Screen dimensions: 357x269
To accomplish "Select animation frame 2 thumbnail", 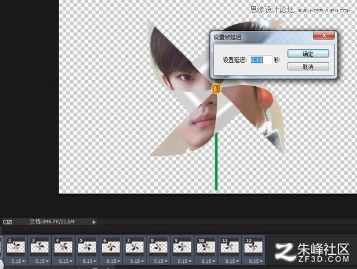I will point(16,247).
